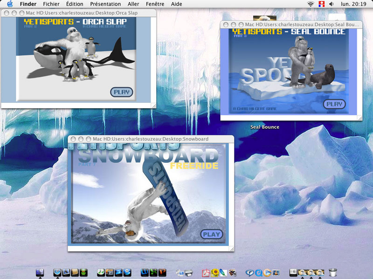The width and height of the screenshot is (373, 279).
Task: Open iDVD disc icon in dock
Action: pyautogui.click(x=127, y=272)
